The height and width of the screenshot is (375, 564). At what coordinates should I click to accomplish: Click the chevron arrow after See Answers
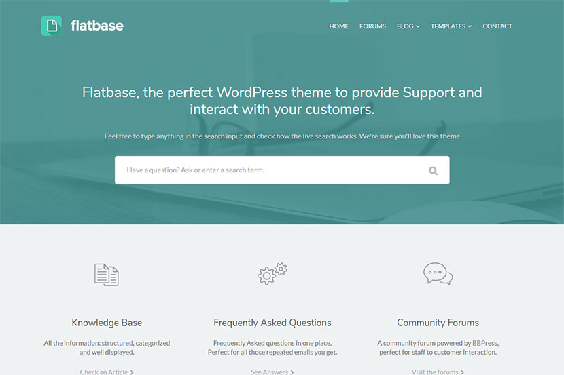point(292,372)
